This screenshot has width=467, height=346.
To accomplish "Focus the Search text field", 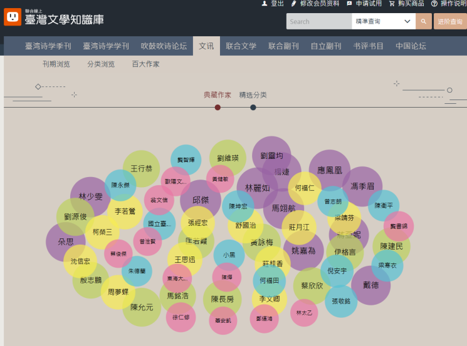I will 318,21.
